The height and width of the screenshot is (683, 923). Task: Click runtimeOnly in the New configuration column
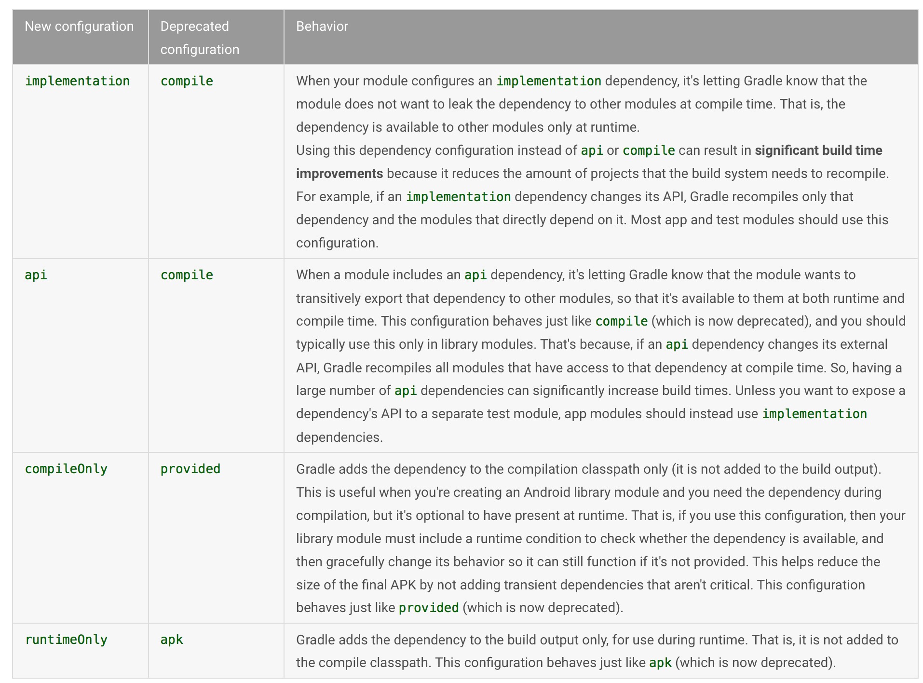(66, 640)
